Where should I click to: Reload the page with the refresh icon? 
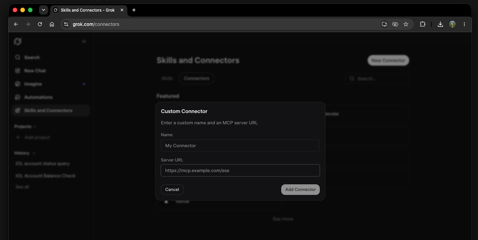(40, 24)
